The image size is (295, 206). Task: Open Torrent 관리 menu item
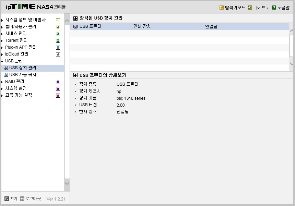(x=16, y=40)
